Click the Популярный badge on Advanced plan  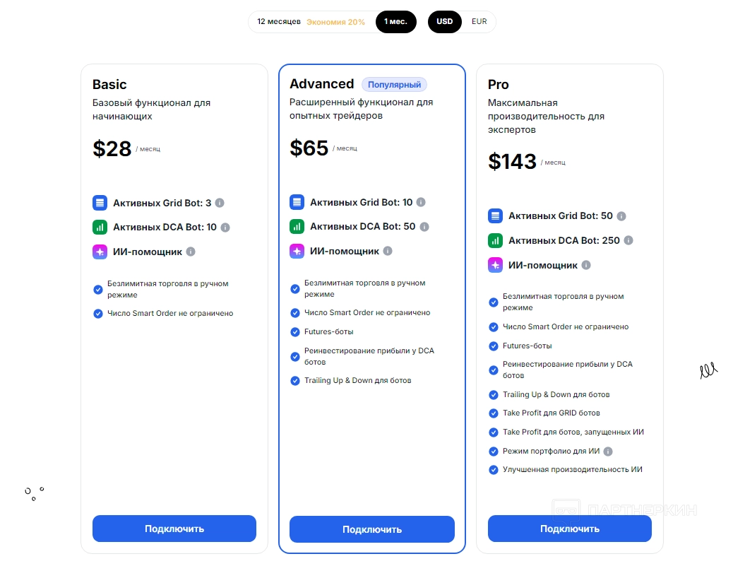click(394, 85)
